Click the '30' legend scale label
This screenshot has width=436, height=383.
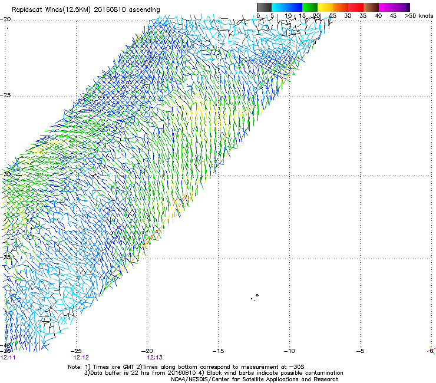tap(348, 16)
